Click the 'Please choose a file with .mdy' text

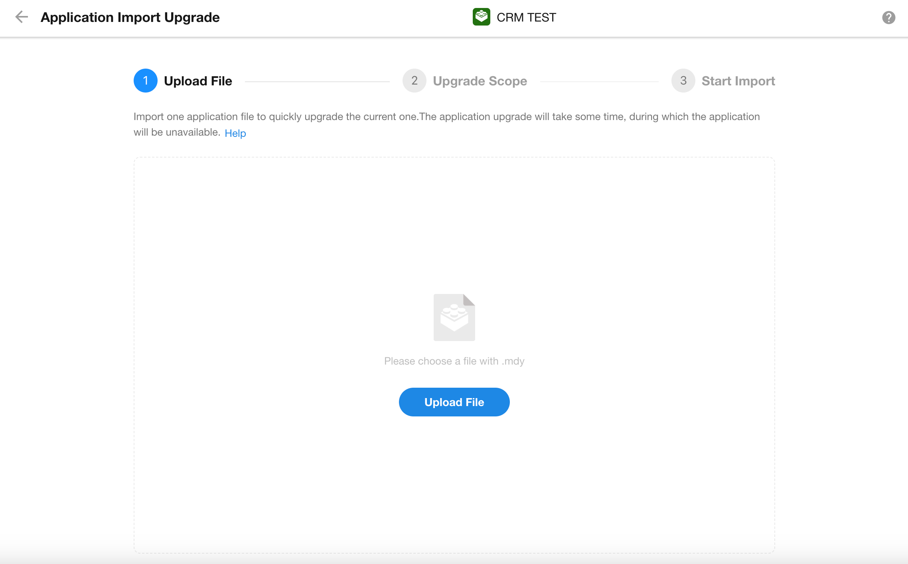(454, 361)
